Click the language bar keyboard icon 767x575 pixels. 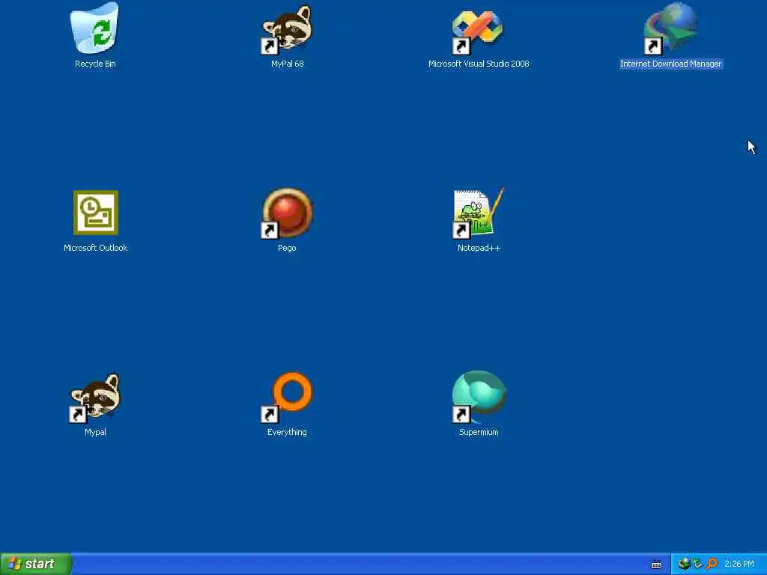[x=656, y=565]
